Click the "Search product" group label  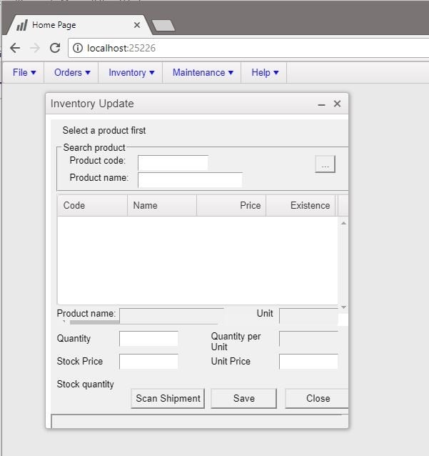click(94, 148)
